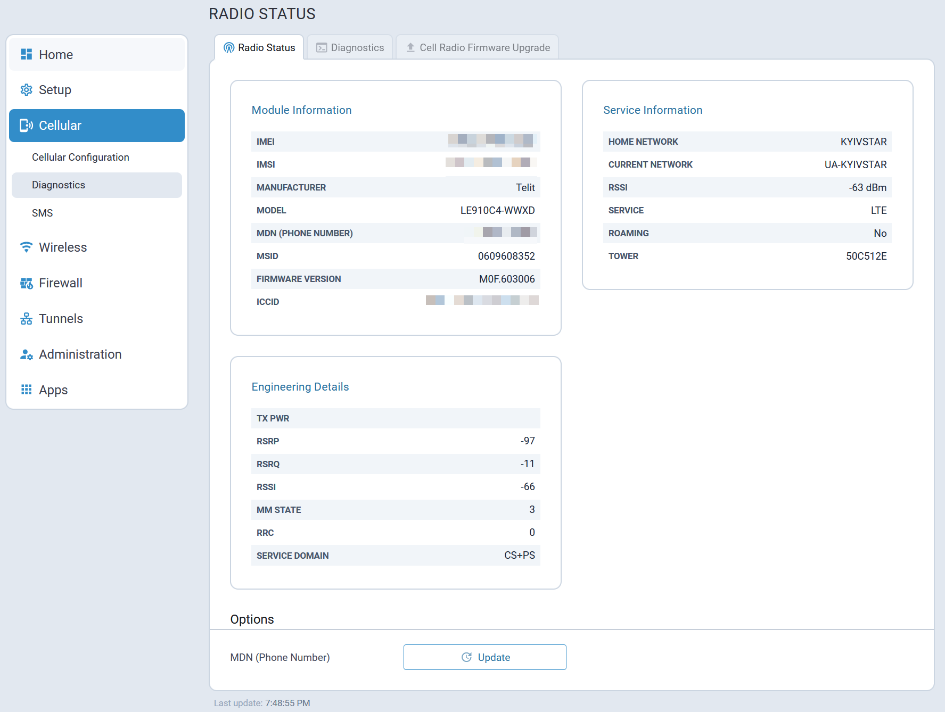The image size is (945, 712).
Task: Click the Apps grid icon
Action: click(26, 390)
